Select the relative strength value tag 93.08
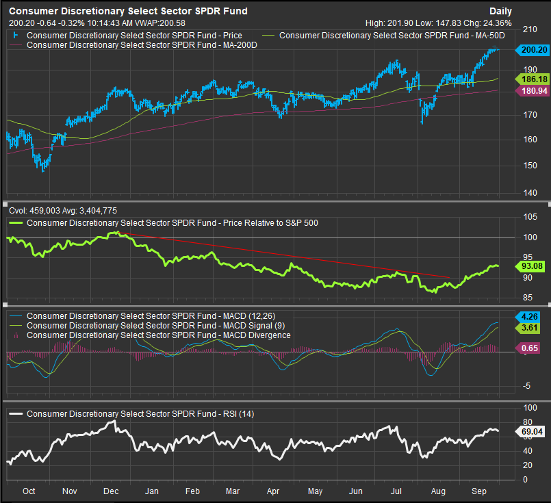The height and width of the screenshot is (503, 551). pos(531,266)
